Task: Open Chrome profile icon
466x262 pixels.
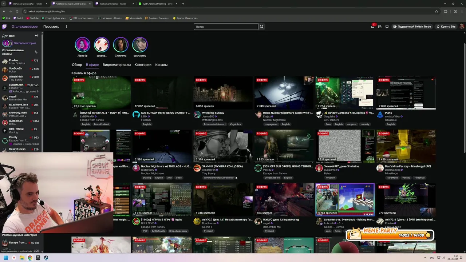Action: coord(455,11)
